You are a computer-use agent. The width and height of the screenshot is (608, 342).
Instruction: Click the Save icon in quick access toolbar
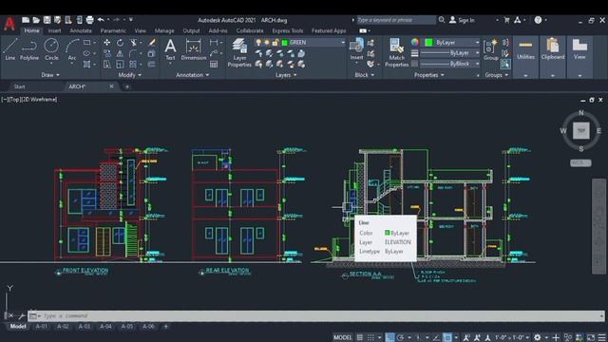pyautogui.click(x=47, y=20)
